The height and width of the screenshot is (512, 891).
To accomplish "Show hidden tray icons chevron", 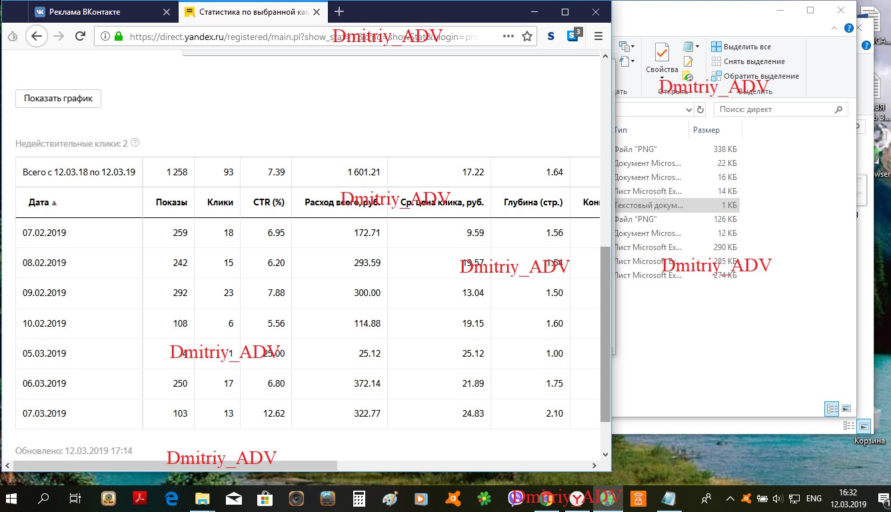I will (731, 499).
